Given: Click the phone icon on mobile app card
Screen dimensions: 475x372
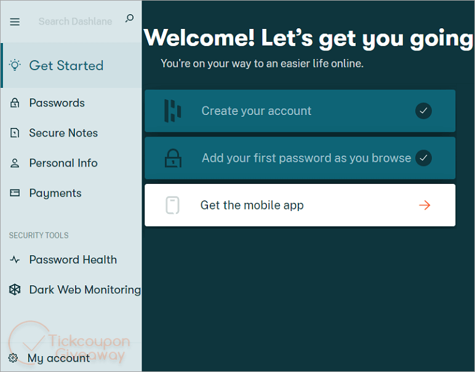Looking at the screenshot, I should pyautogui.click(x=173, y=205).
